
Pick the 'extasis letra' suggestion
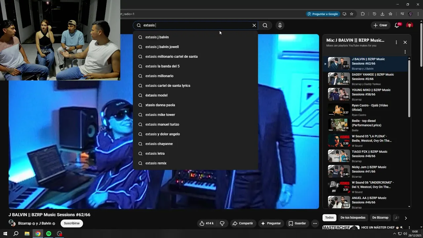pos(195,153)
